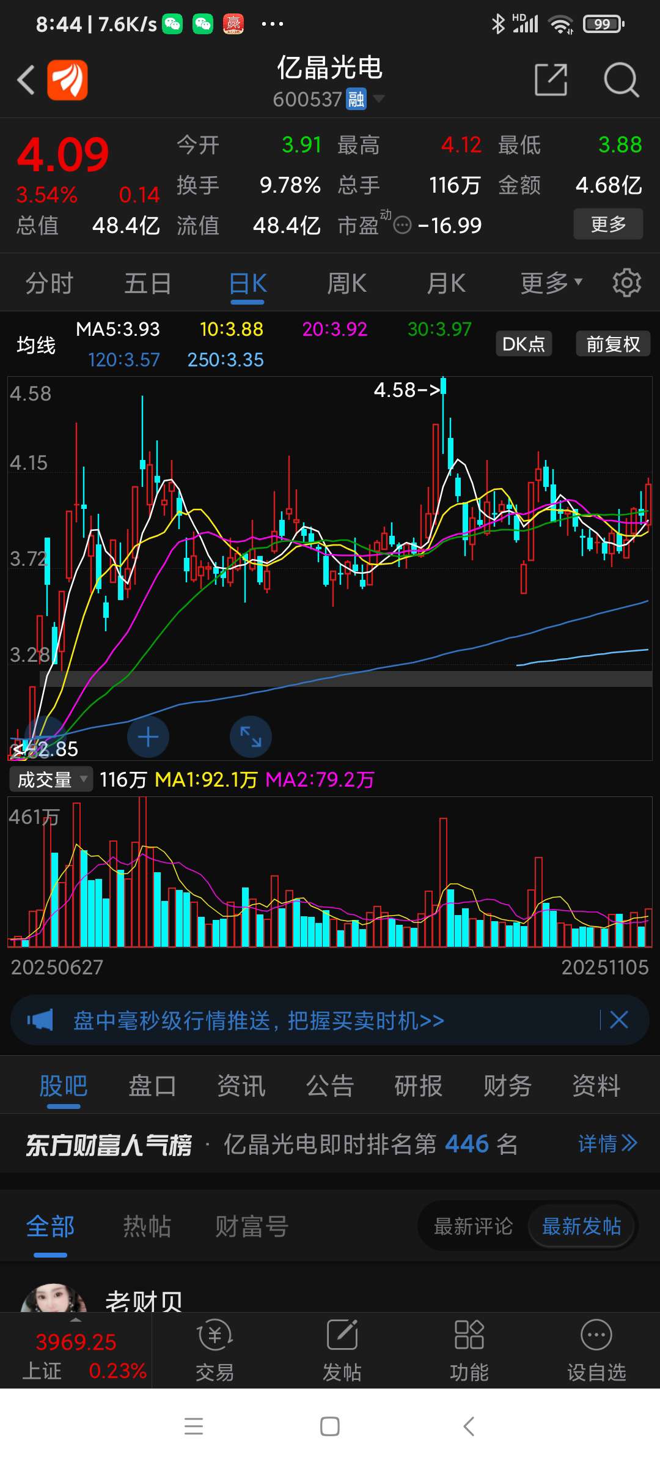The image size is (660, 1468).
Task: Tap the green 30:3.97 average value
Action: tap(439, 329)
